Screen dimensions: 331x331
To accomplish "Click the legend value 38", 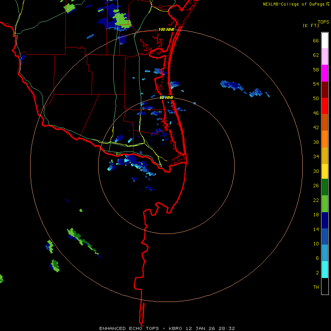I will (x=316, y=142).
